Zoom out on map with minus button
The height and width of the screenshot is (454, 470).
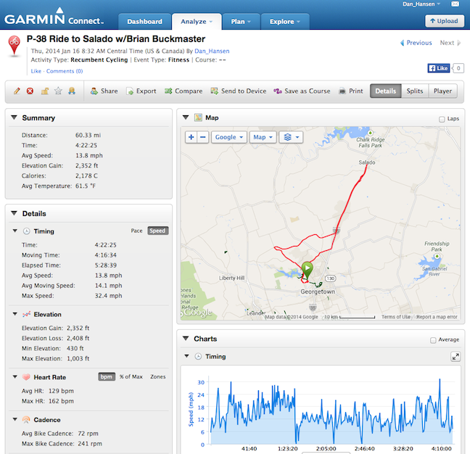click(203, 137)
